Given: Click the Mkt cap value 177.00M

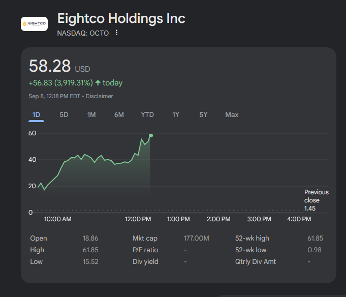Looking at the screenshot, I should tap(197, 239).
